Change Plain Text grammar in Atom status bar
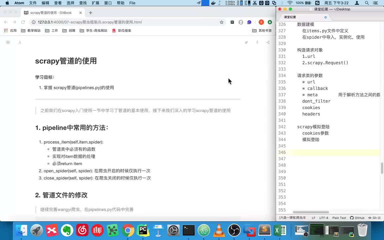The height and width of the screenshot is (240, 384). click(x=339, y=218)
